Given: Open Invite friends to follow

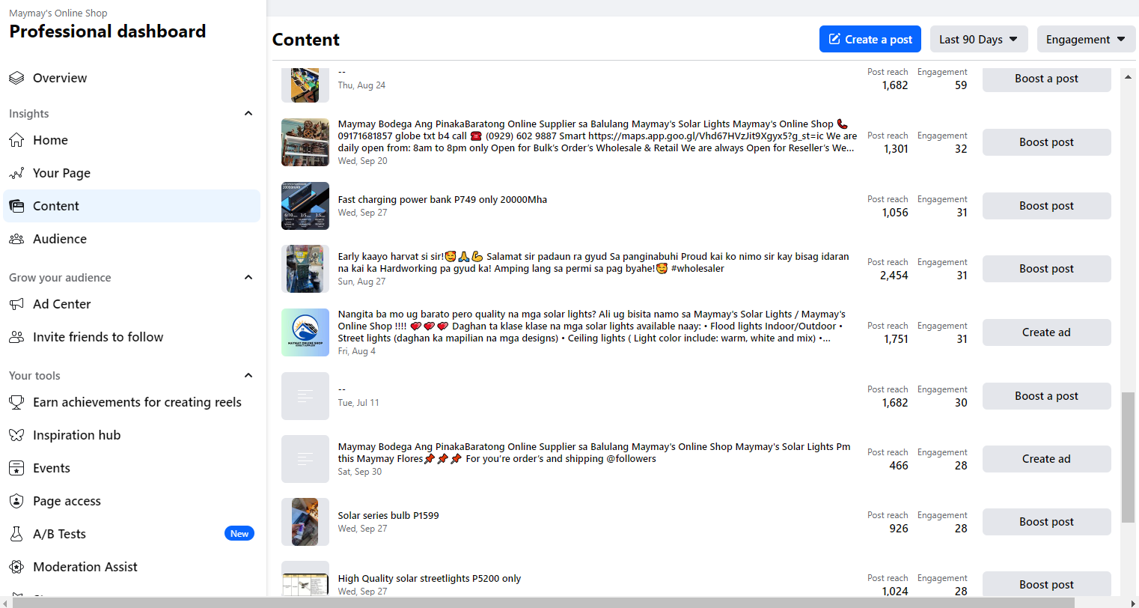Looking at the screenshot, I should tap(132, 337).
